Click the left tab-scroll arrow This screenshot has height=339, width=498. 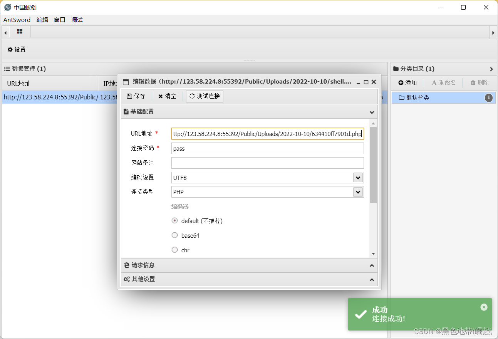tap(5, 32)
